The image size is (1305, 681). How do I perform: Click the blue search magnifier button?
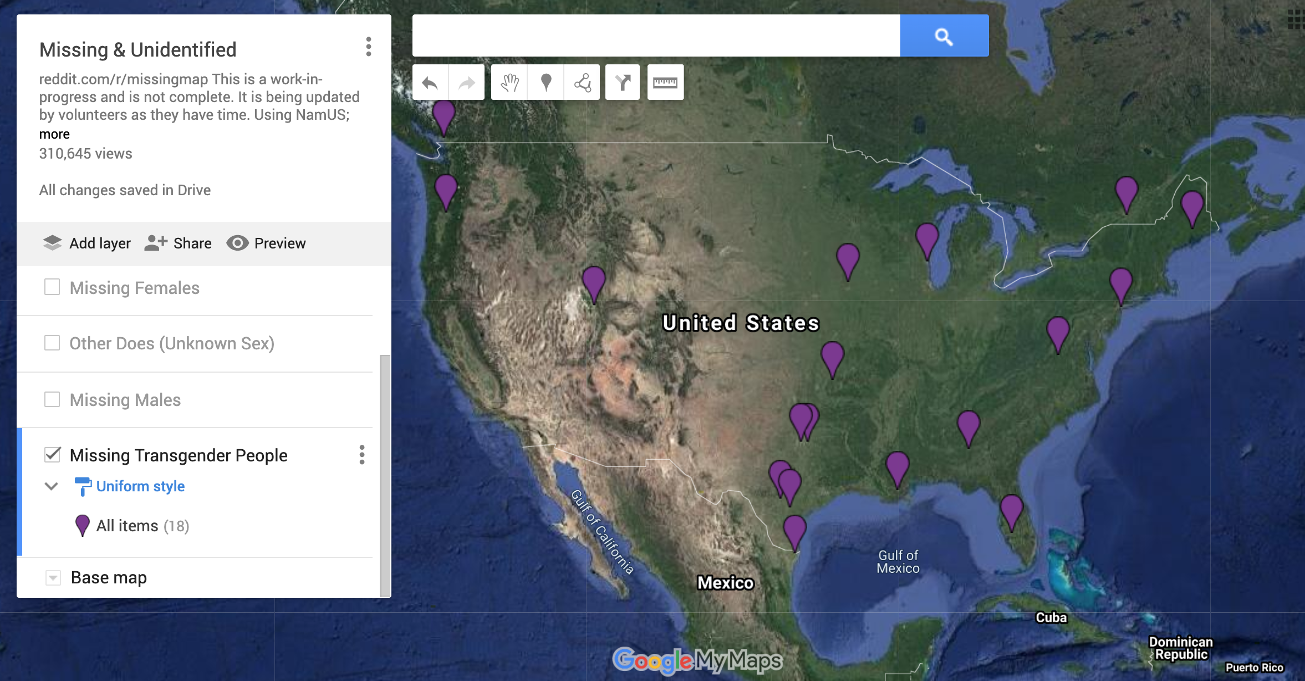(x=944, y=36)
